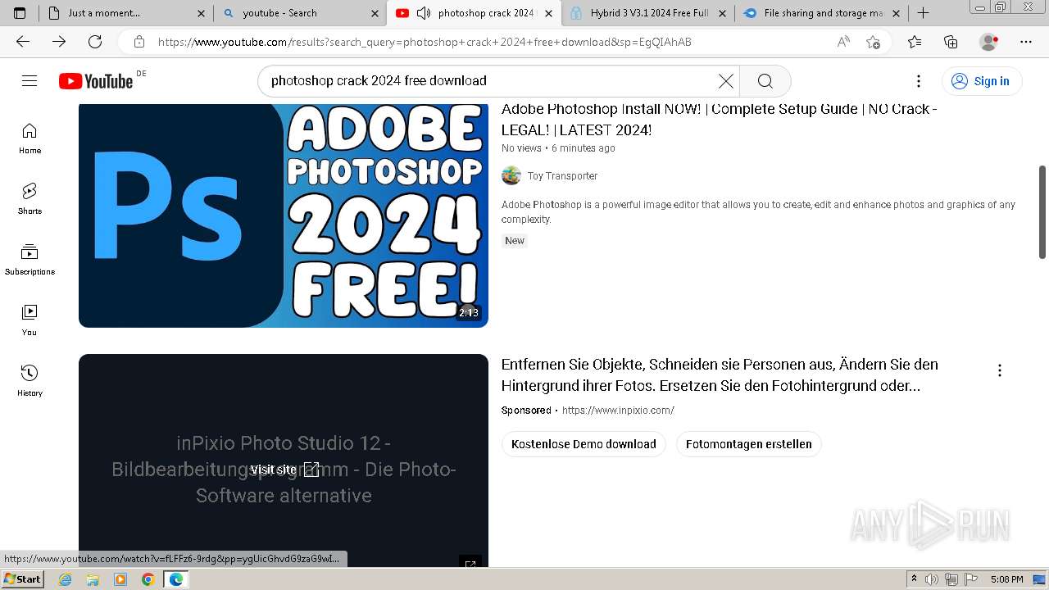Click the YouTube logo
This screenshot has width=1049, height=590.
[x=96, y=80]
